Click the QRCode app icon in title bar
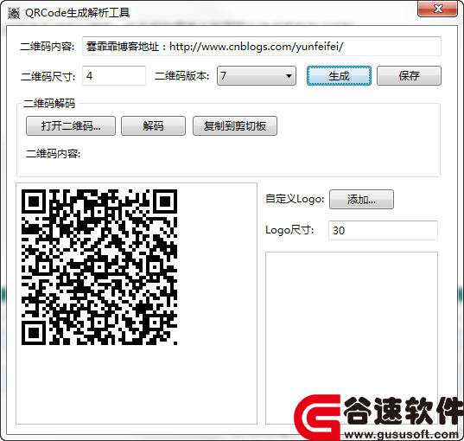Screen dimensions: 464x441 click(13, 13)
